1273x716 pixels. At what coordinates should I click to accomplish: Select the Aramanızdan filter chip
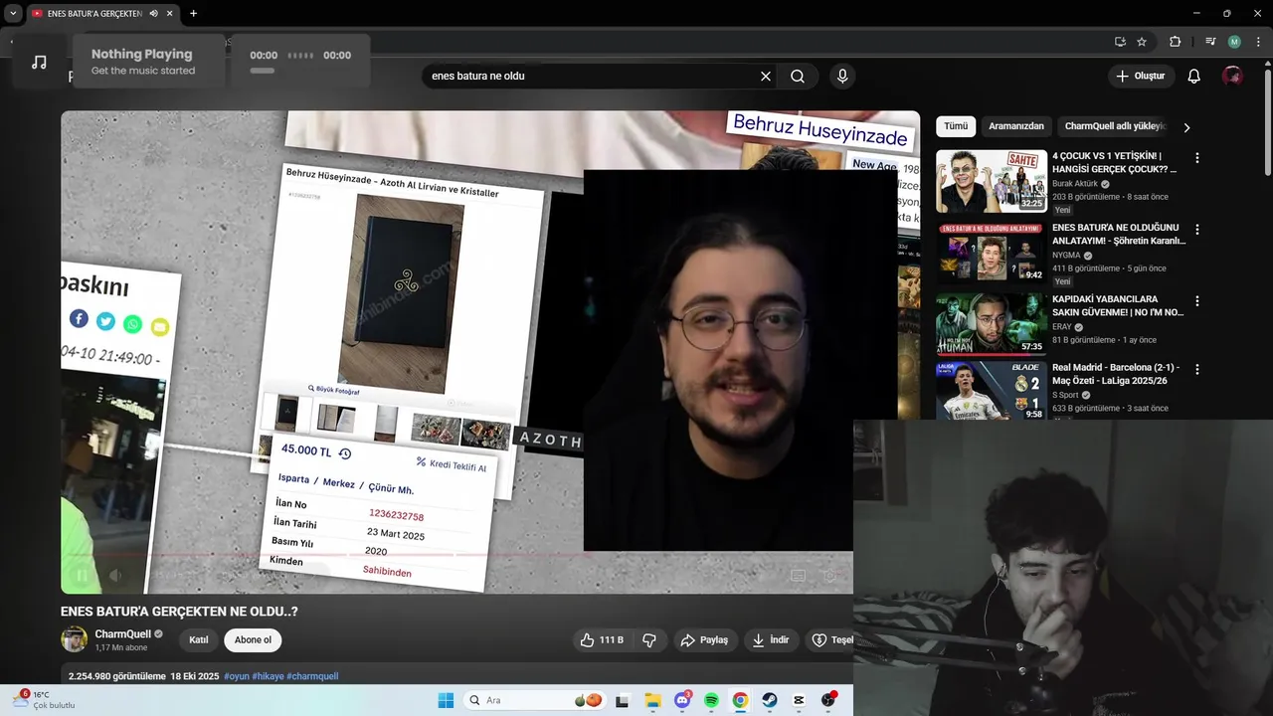coord(1016,126)
